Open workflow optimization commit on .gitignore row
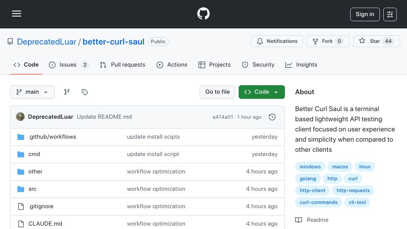 (x=156, y=207)
